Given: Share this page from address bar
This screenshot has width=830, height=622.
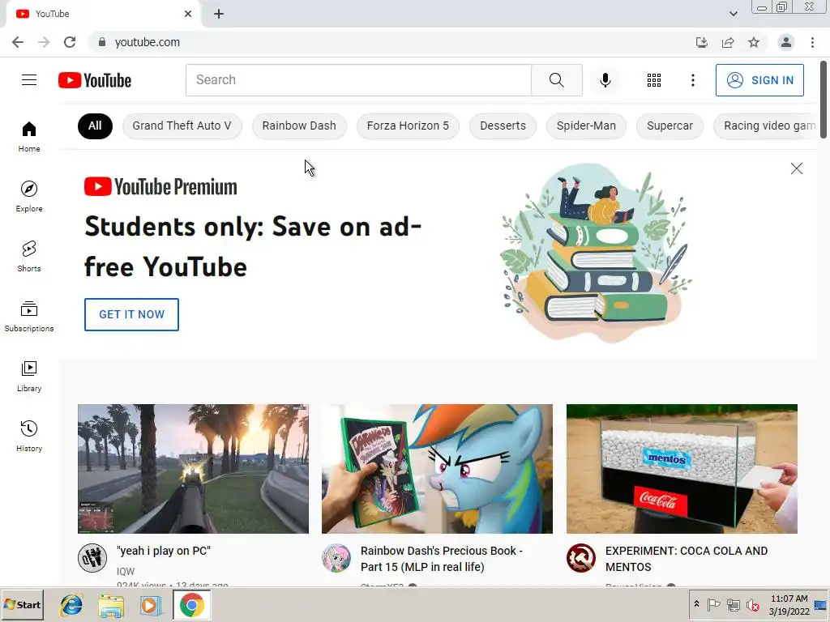Looking at the screenshot, I should 728,42.
